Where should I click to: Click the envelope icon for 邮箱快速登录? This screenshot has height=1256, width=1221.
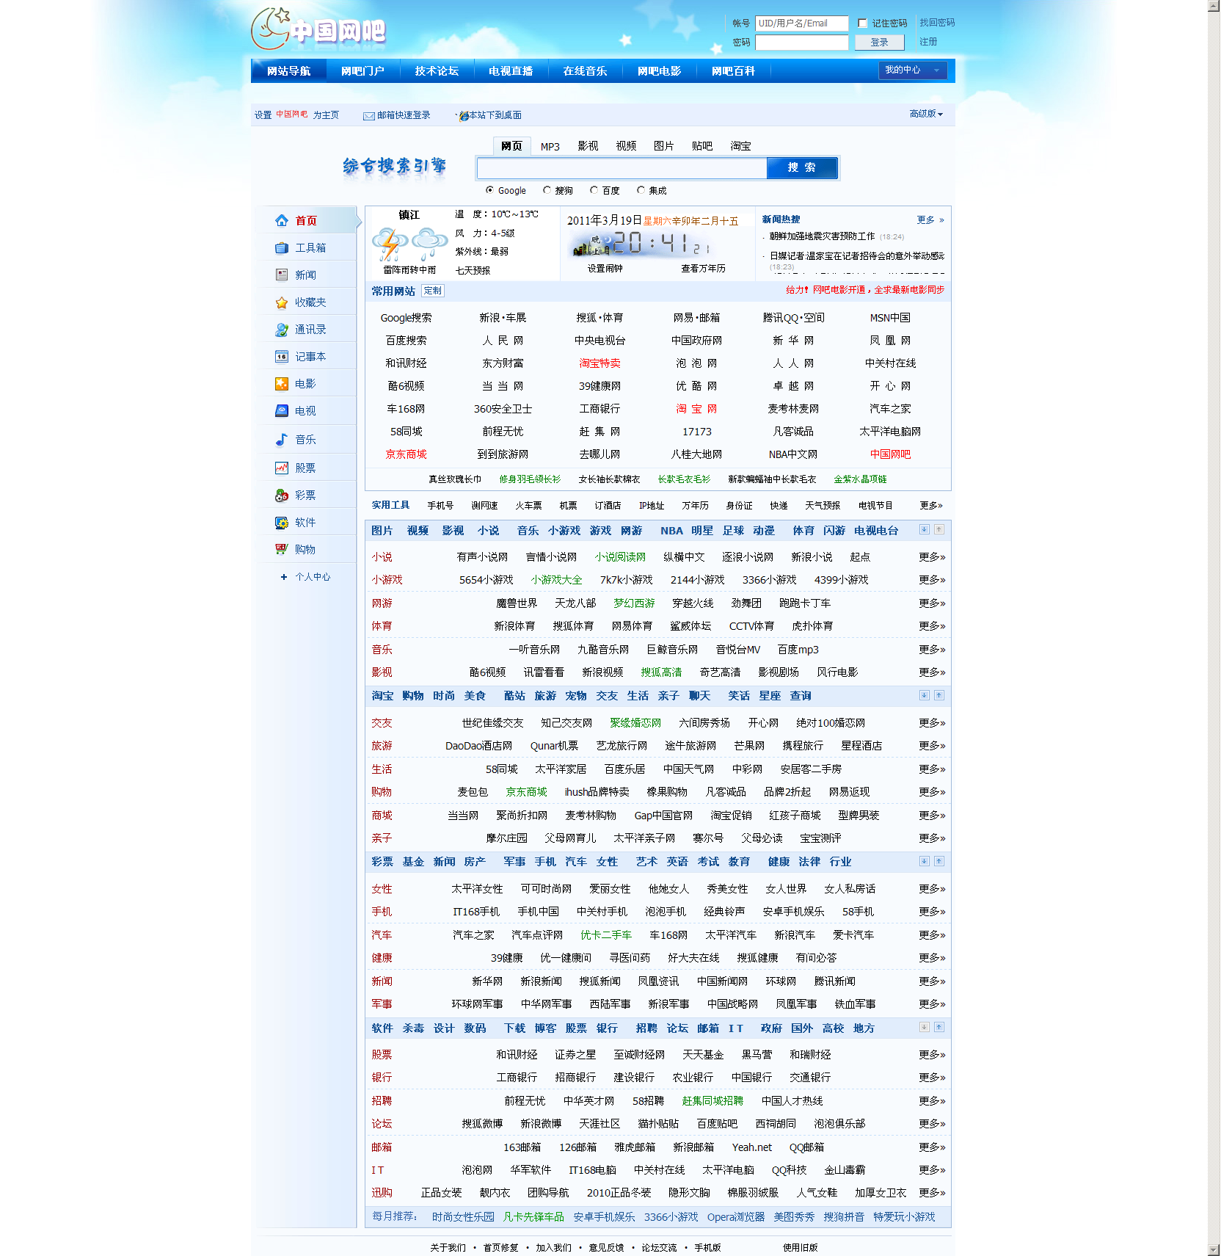(369, 116)
